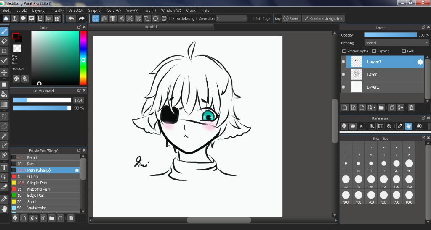Open the View menu

click(132, 10)
